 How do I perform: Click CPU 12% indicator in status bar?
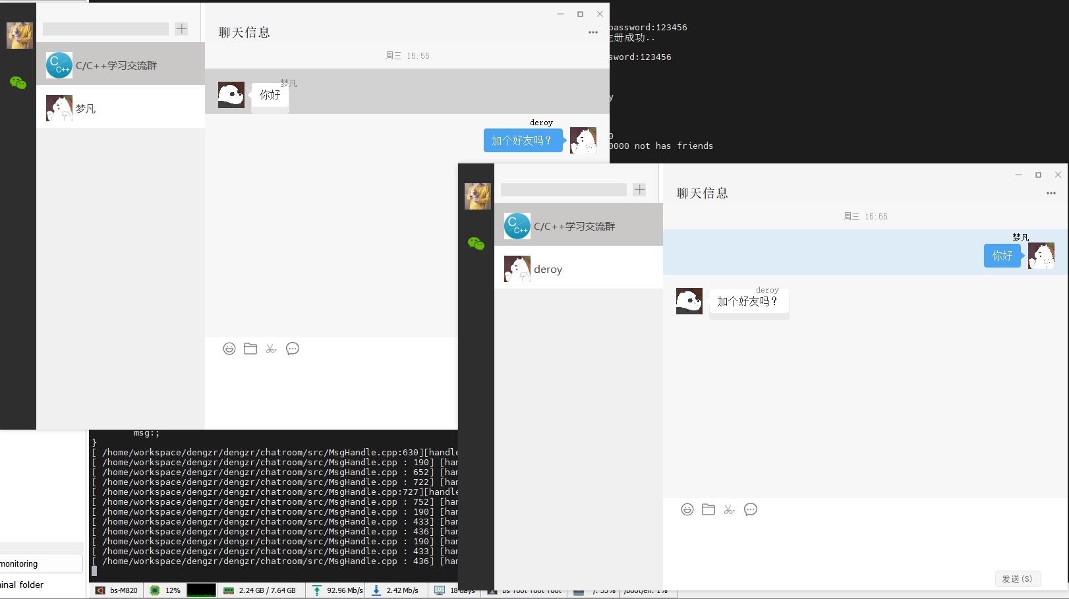pos(165,590)
